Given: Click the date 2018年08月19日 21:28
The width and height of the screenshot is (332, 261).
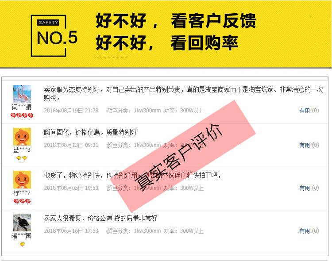Looking at the screenshot, I should (71, 111).
